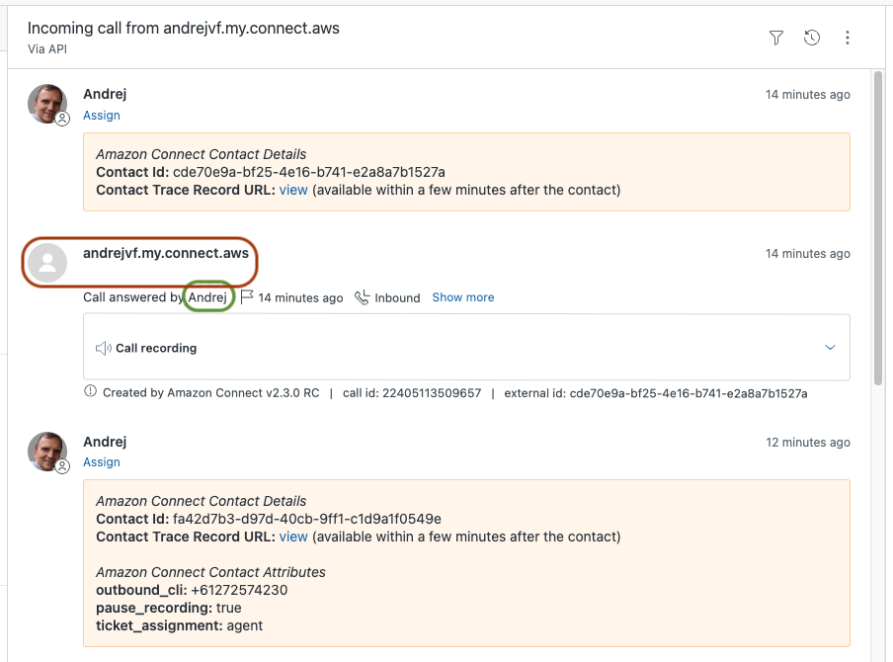
Task: Click Show more on the call entry
Action: (462, 297)
